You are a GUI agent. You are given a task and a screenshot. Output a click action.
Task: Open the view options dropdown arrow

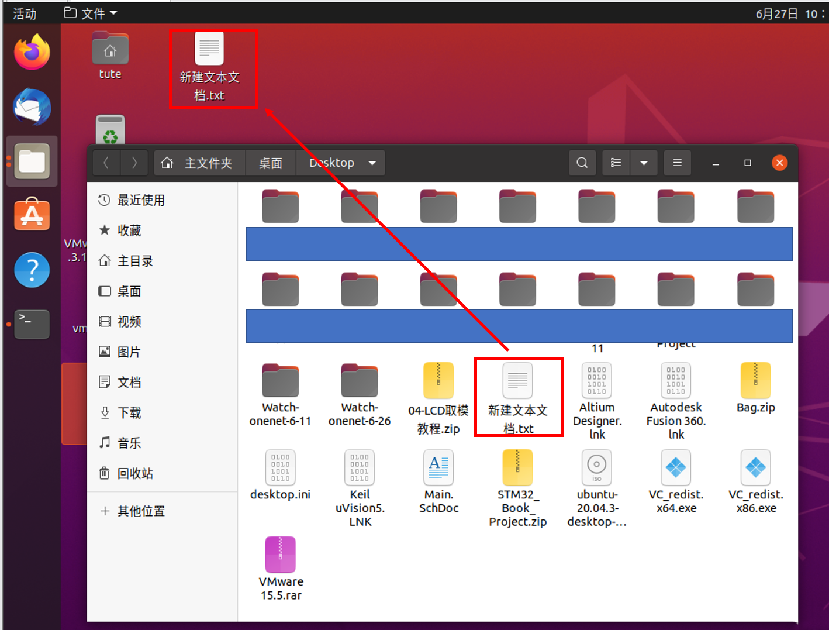[x=644, y=163]
